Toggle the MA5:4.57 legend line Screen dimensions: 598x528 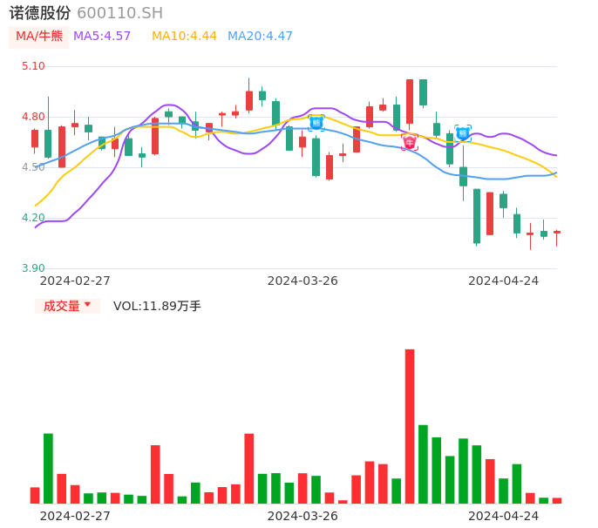(102, 37)
